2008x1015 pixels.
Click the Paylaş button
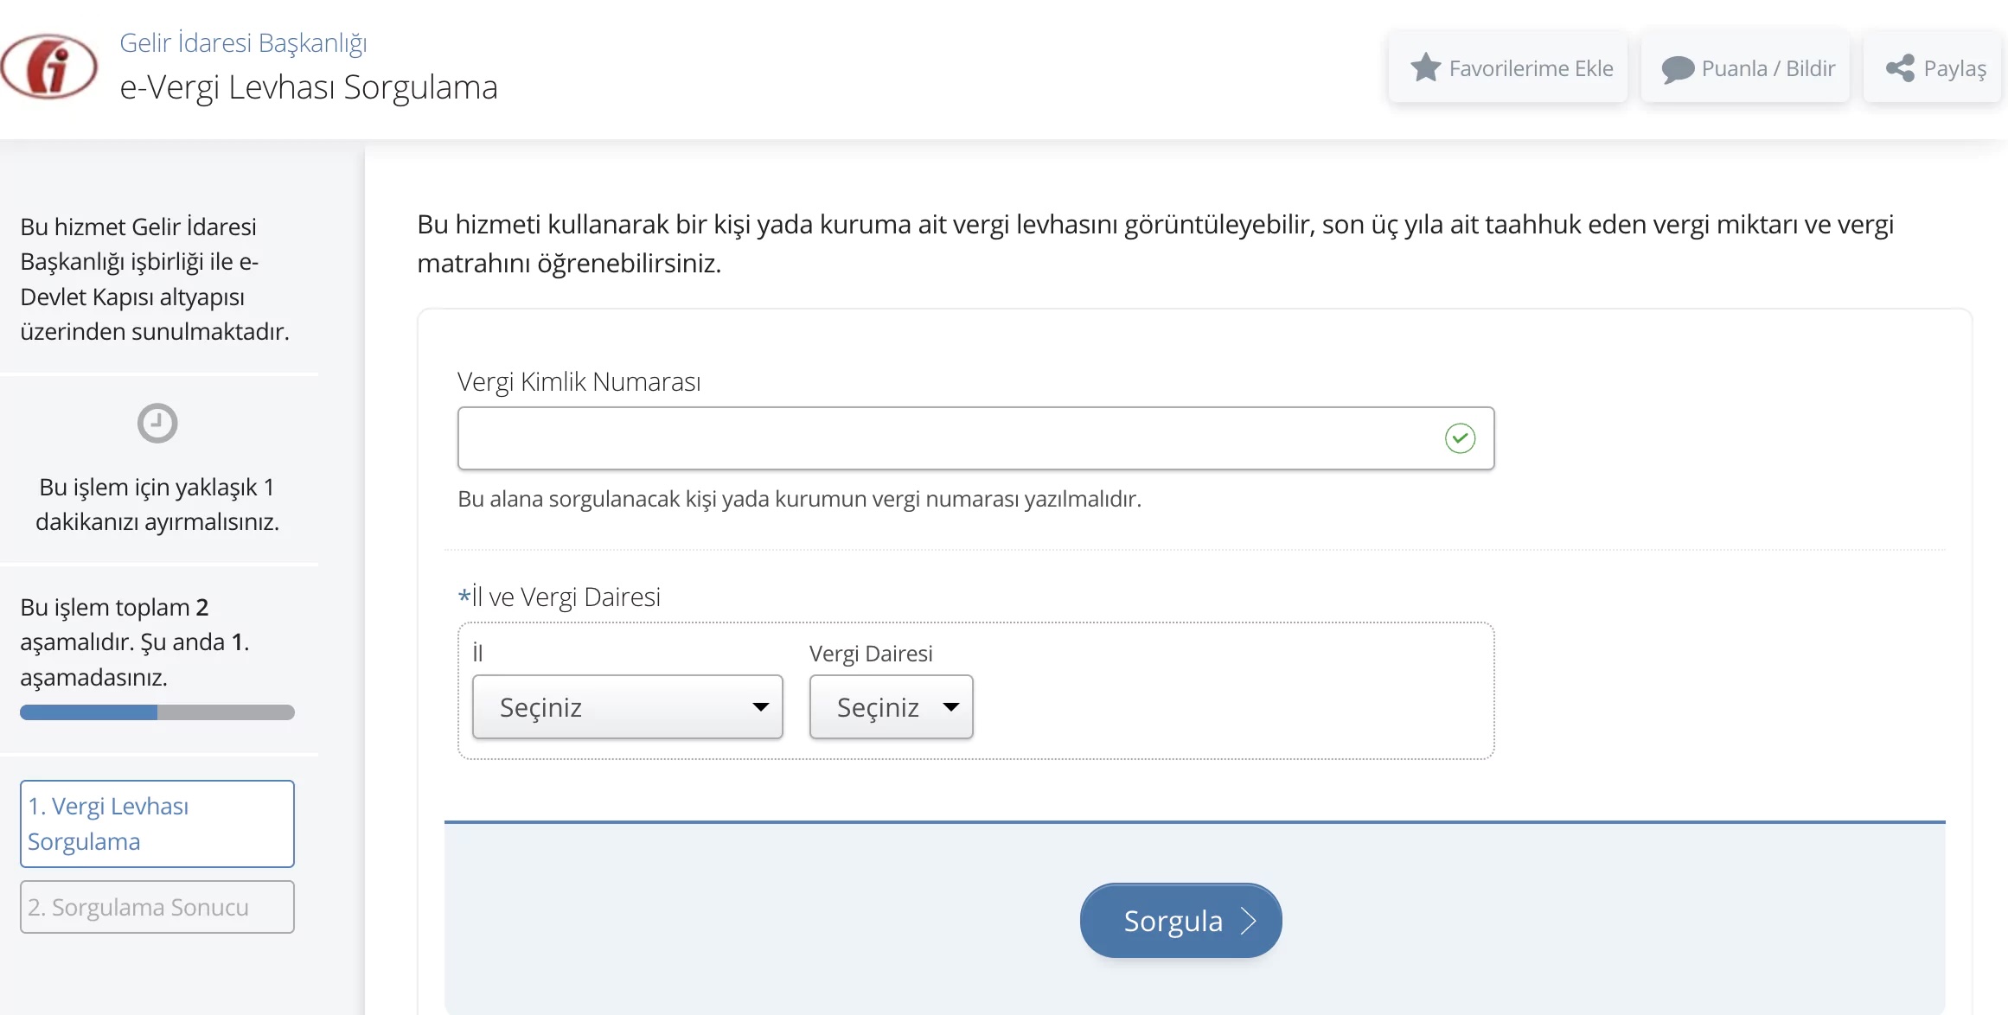pyautogui.click(x=1934, y=68)
